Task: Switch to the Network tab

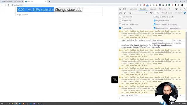Action: [x=162, y=9]
